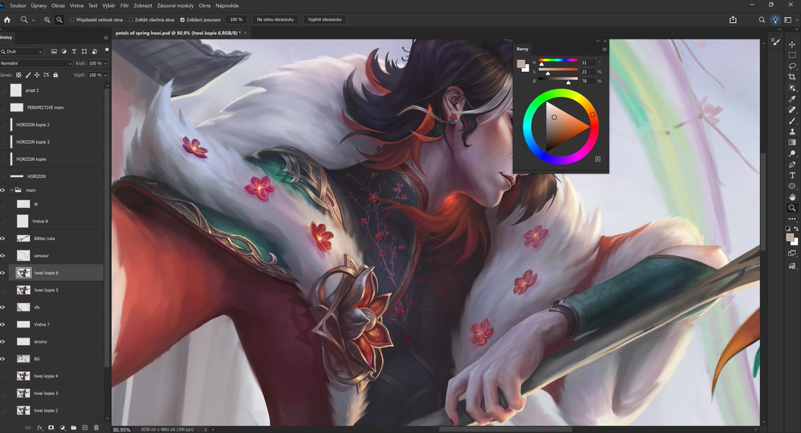This screenshot has width=801, height=433.
Task: Collapse the 'main' layer group
Action: coord(12,190)
